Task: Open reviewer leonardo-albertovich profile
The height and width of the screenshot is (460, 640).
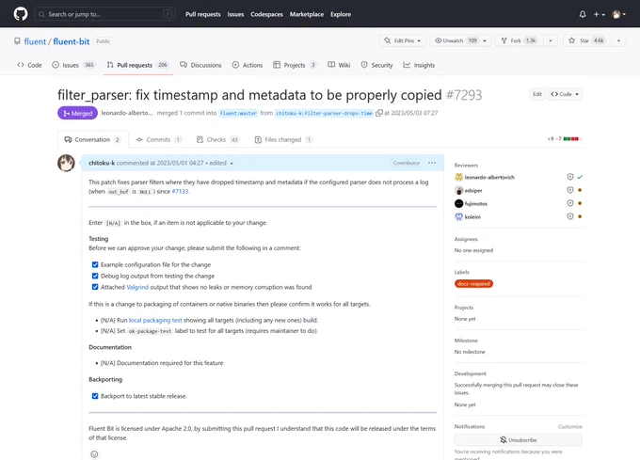Action: pyautogui.click(x=489, y=178)
